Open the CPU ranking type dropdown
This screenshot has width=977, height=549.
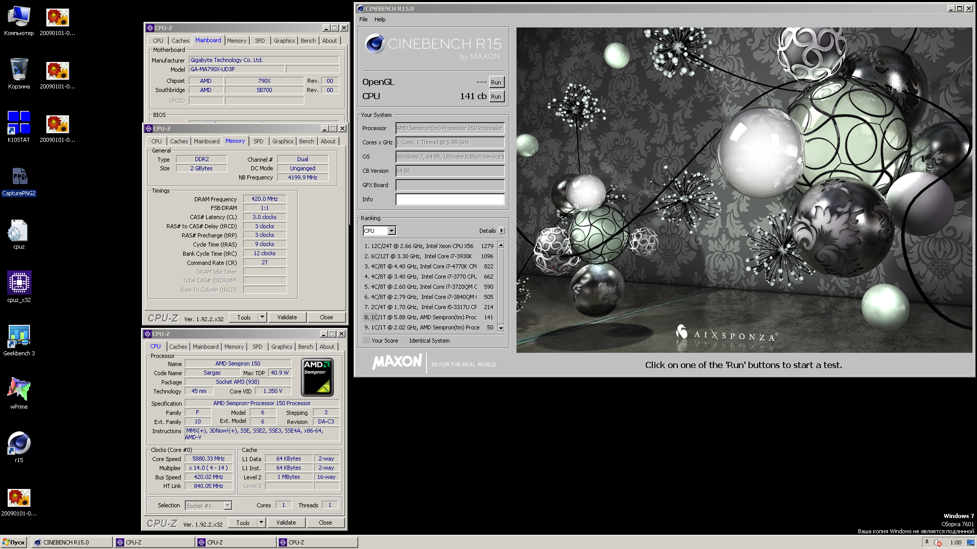380,231
